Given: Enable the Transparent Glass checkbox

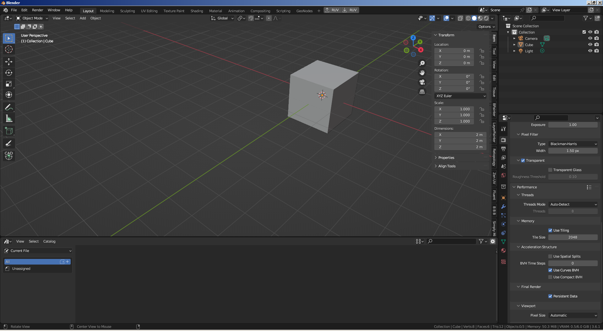Looking at the screenshot, I should [x=550, y=170].
